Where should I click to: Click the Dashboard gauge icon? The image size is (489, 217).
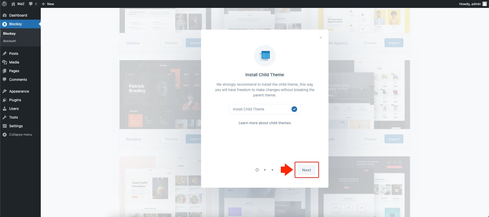(5, 15)
